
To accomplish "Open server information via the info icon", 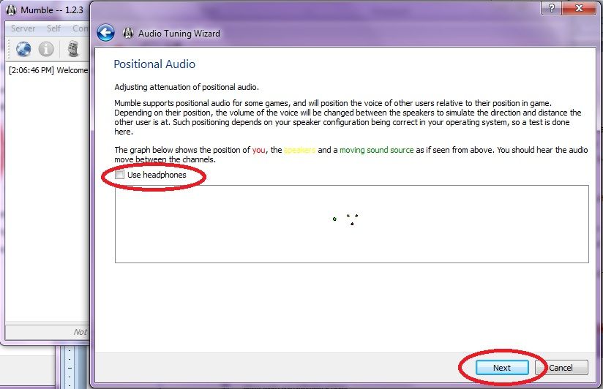I will [x=46, y=49].
